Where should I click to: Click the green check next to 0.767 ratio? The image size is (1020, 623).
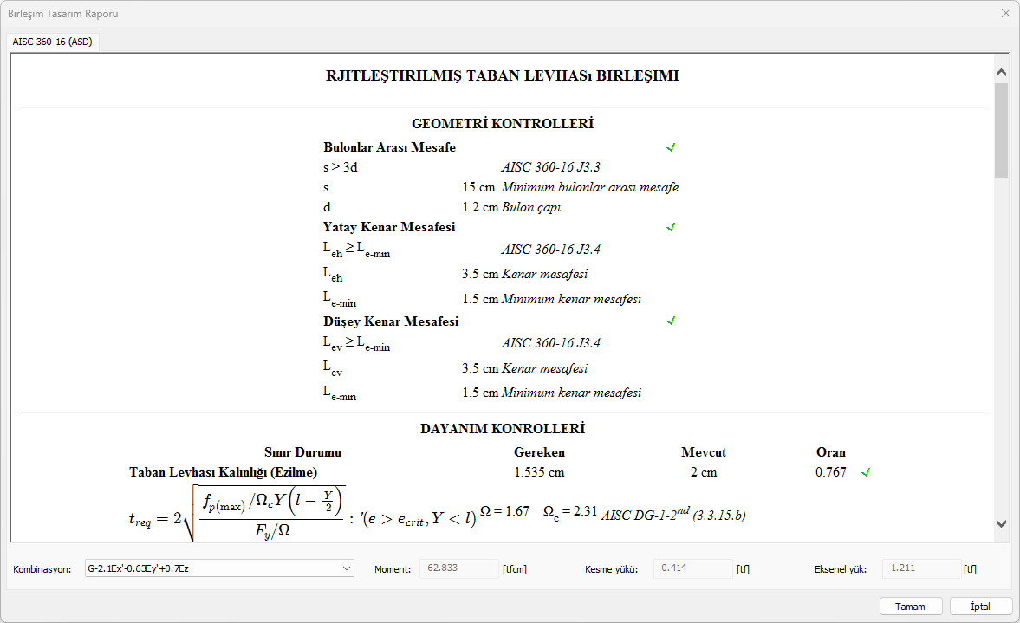point(866,472)
